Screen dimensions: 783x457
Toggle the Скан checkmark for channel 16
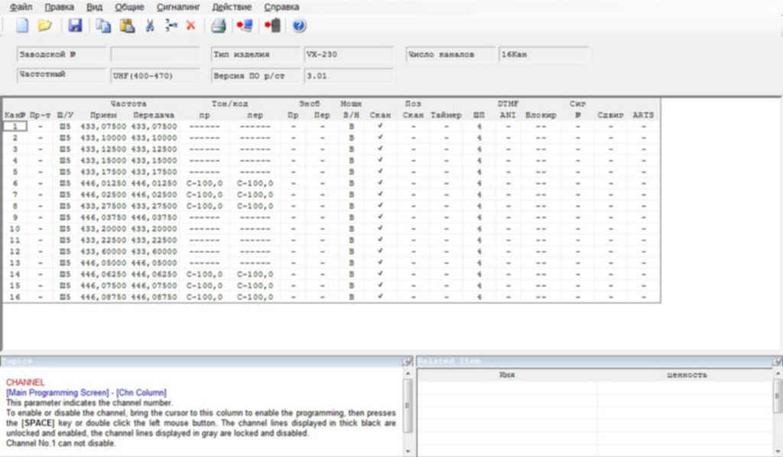(x=380, y=297)
